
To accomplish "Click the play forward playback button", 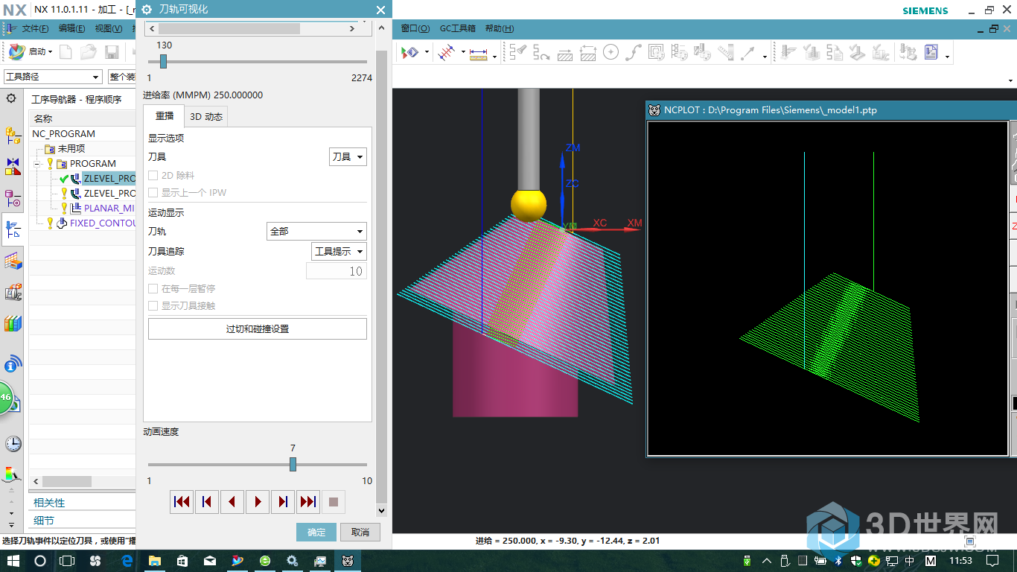I will click(258, 502).
